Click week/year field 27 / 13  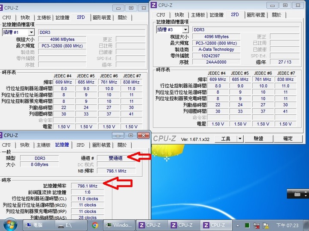[x=285, y=62]
